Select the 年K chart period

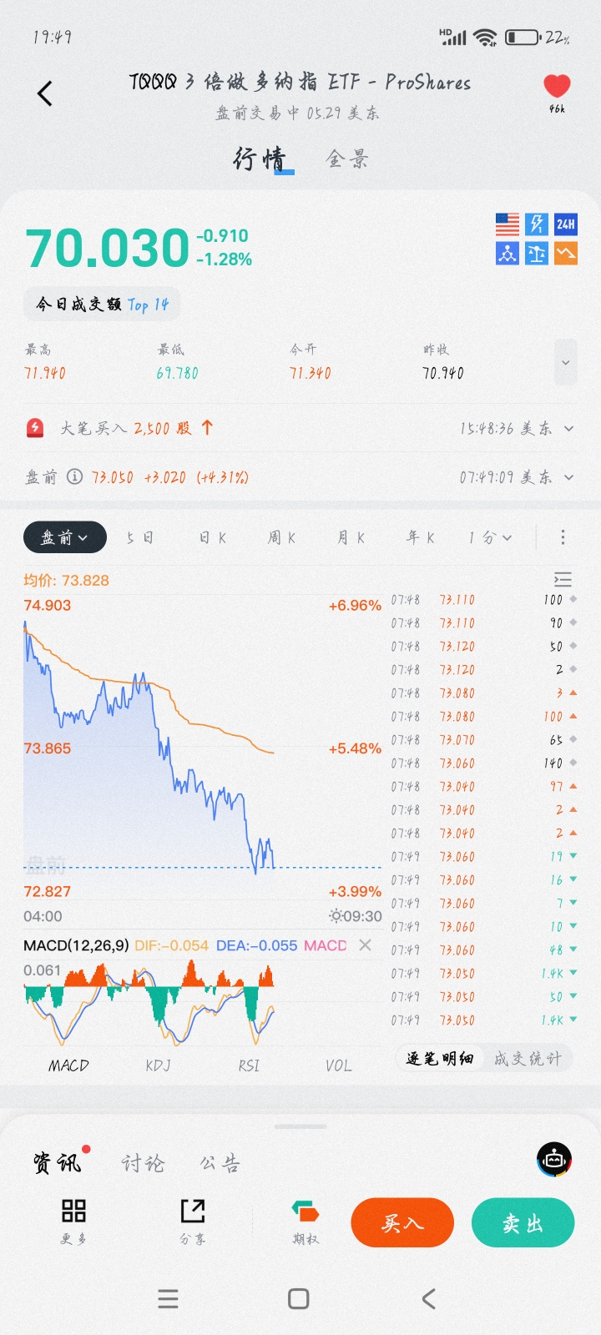coord(421,537)
